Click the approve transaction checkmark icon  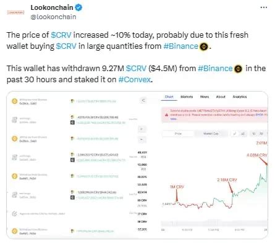point(14,214)
